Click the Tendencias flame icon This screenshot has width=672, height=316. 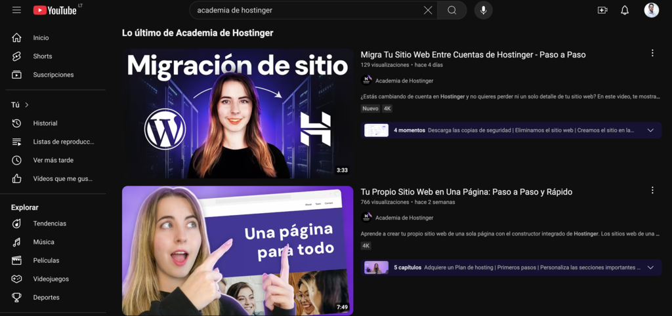click(x=16, y=224)
